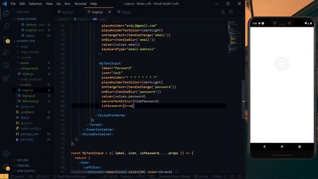Open Signup.js in the screens folder
Image resolution: width=318 pixels, height=179 pixels.
(x=29, y=95)
